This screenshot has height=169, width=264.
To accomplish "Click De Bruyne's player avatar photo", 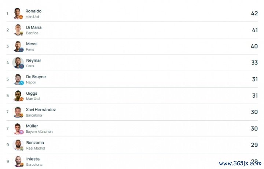I will 18,79.
